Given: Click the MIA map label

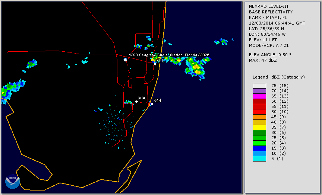Looking at the screenshot, I should (x=142, y=98).
